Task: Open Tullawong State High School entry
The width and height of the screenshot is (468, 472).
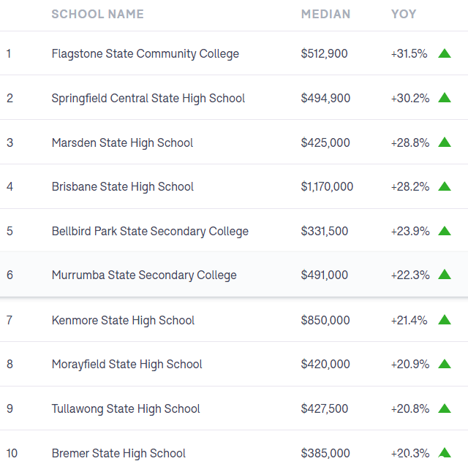Action: pos(126,408)
